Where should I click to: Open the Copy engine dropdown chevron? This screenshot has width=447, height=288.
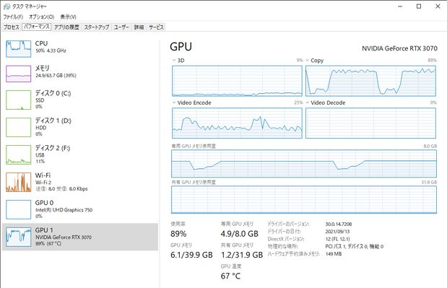(x=308, y=60)
